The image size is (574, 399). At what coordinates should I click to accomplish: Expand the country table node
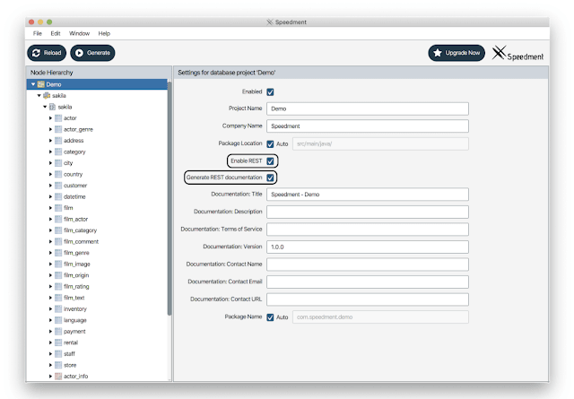pyautogui.click(x=50, y=174)
